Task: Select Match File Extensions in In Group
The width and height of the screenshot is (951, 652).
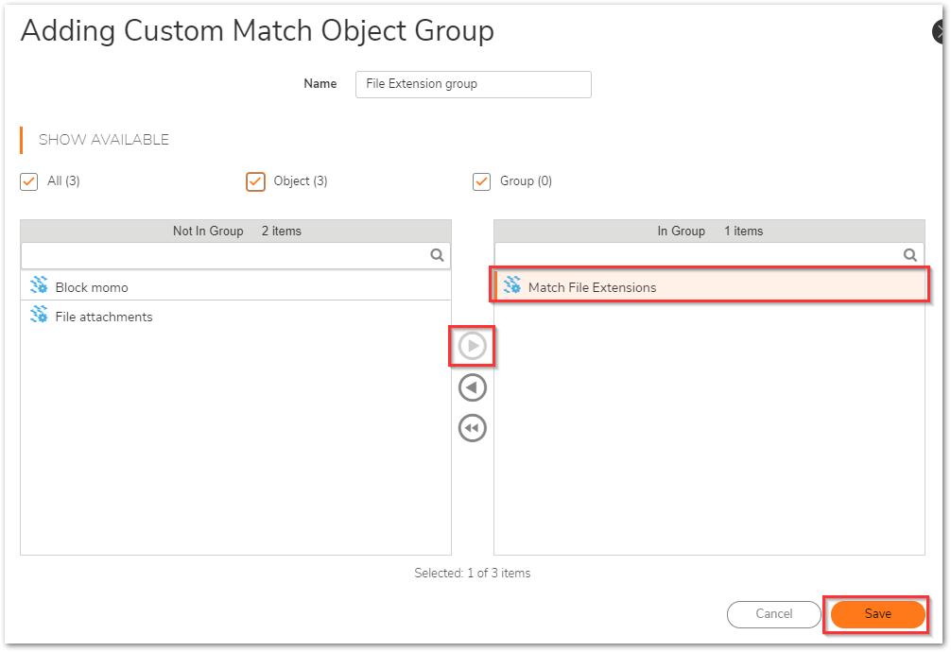Action: (x=592, y=287)
